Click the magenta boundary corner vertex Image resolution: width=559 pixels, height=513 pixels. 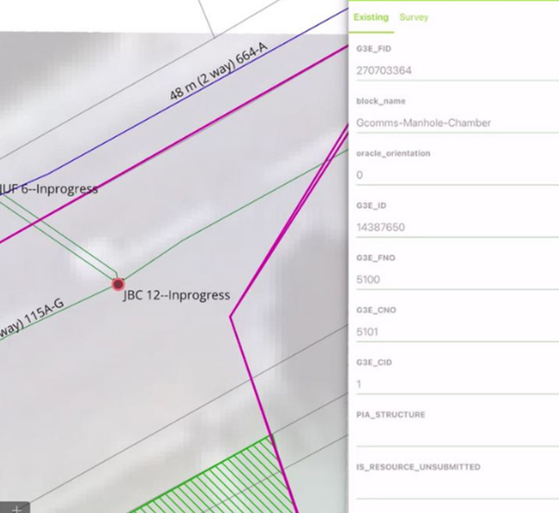231,317
